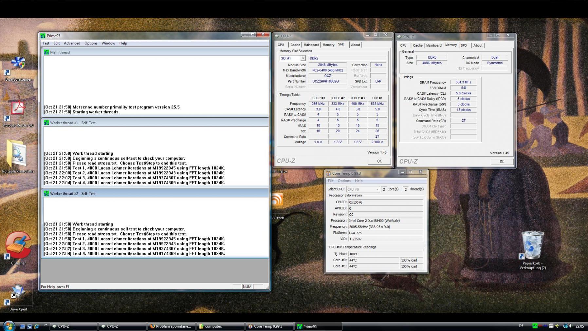Click the Worker thread #1 window icon
Image resolution: width=588 pixels, height=331 pixels.
[x=46, y=123]
